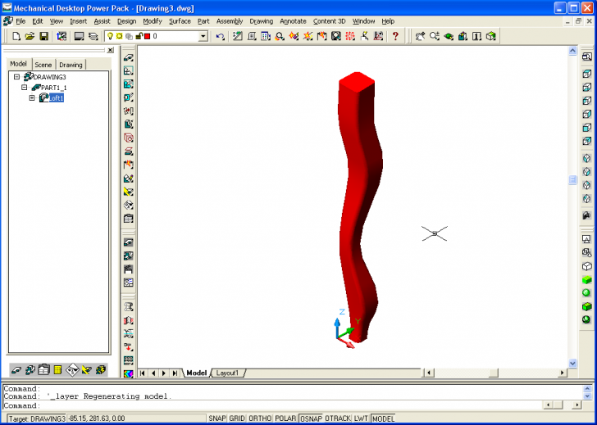Open the Annotate menu
This screenshot has width=597, height=425.
coord(293,21)
